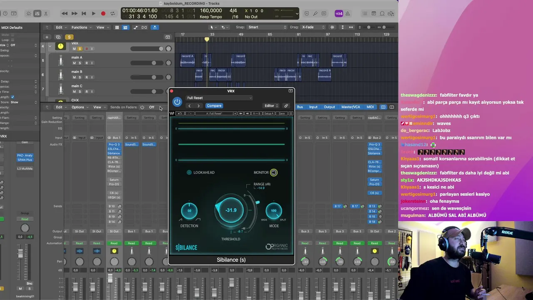Toggle the Mixer button in control bar
533x300 pixels.
coord(37,13)
